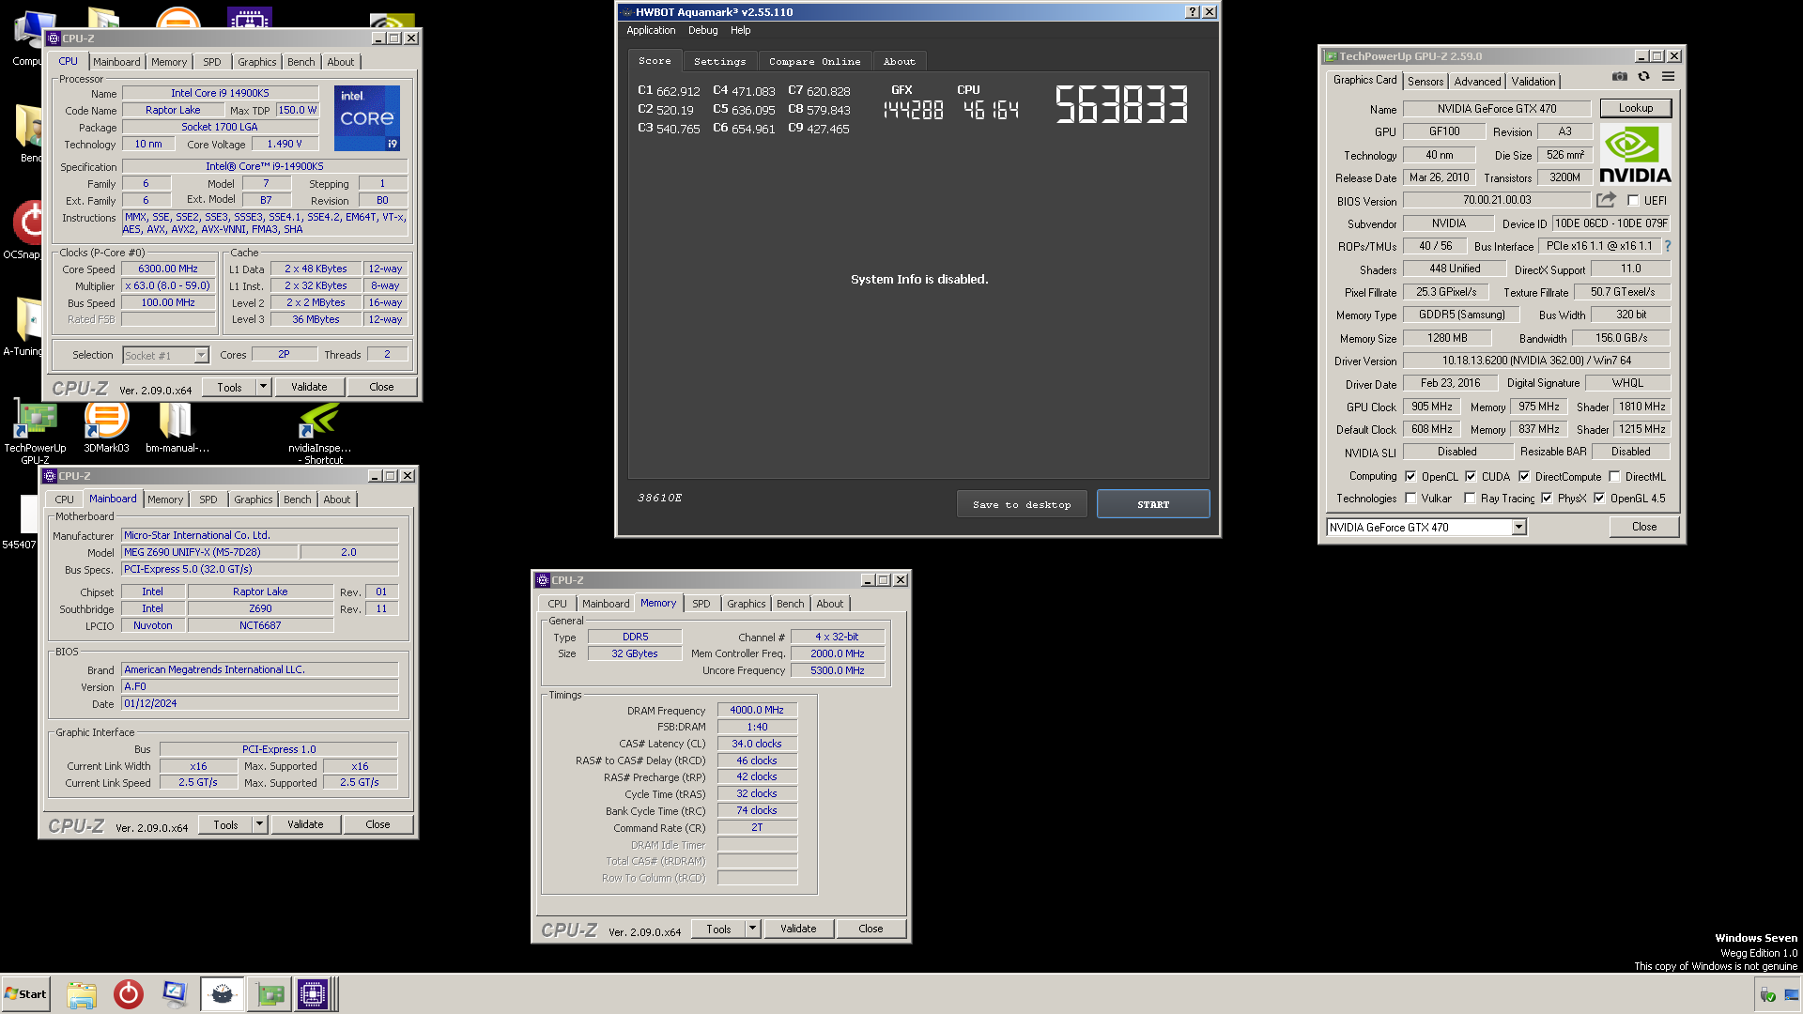
Task: Toggle the DirectML checkbox
Action: [1614, 477]
